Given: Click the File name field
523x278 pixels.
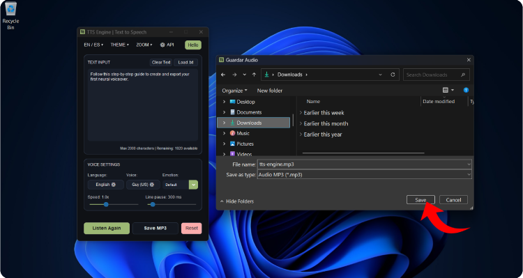Looking at the screenshot, I should 364,164.
